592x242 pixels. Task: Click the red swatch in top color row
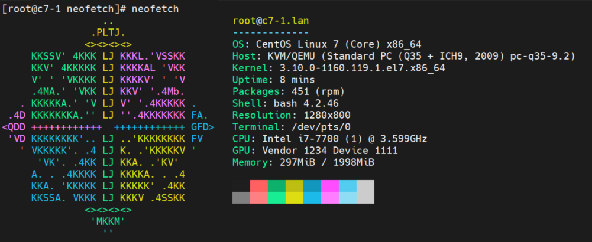[259, 185]
